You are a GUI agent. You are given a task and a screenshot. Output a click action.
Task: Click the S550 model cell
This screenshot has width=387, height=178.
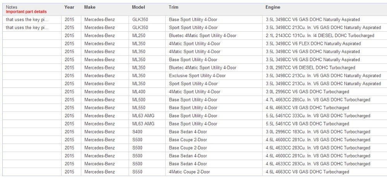137,172
